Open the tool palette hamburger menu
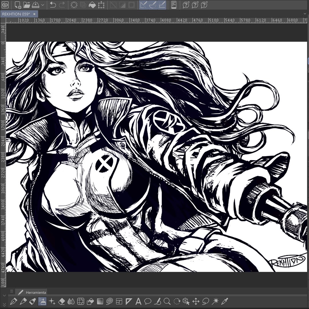The height and width of the screenshot is (309, 309). 11,291
